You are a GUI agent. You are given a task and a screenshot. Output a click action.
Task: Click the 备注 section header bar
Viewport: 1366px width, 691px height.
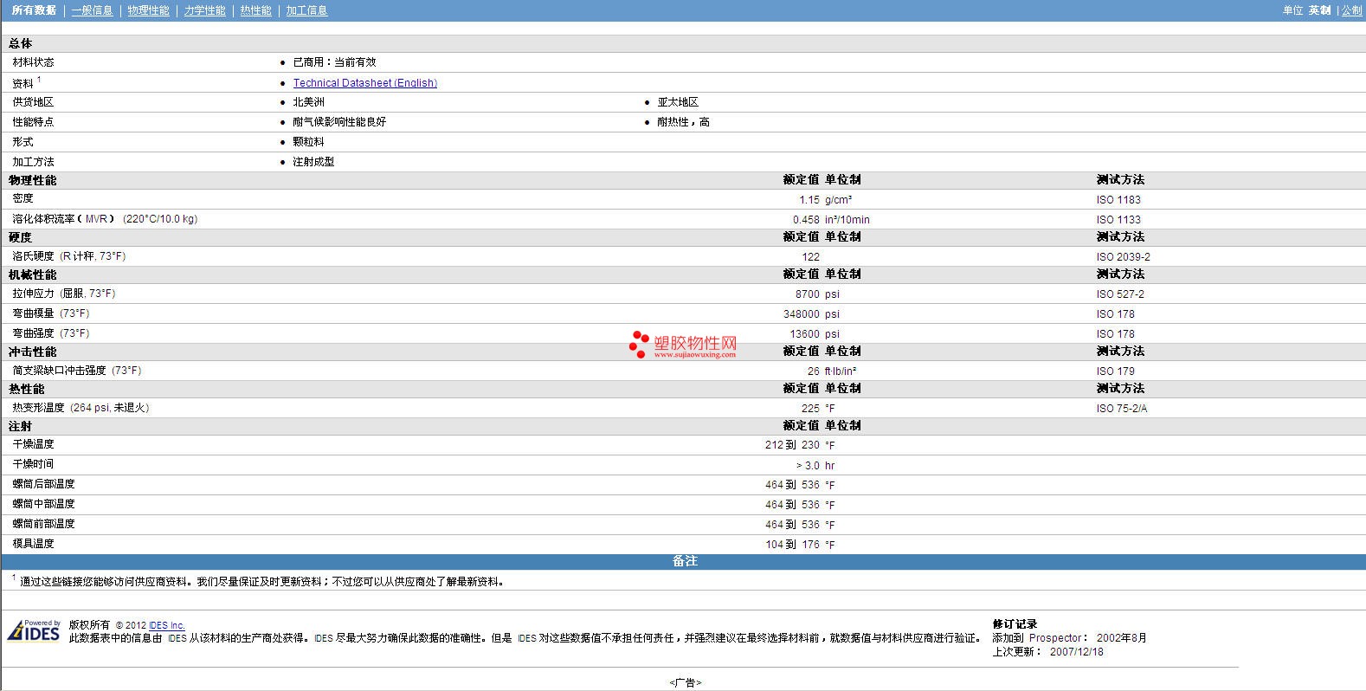coord(683,561)
